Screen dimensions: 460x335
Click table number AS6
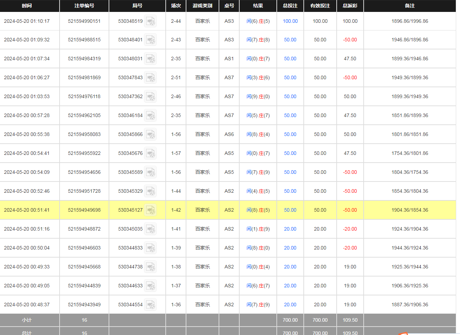point(229,134)
